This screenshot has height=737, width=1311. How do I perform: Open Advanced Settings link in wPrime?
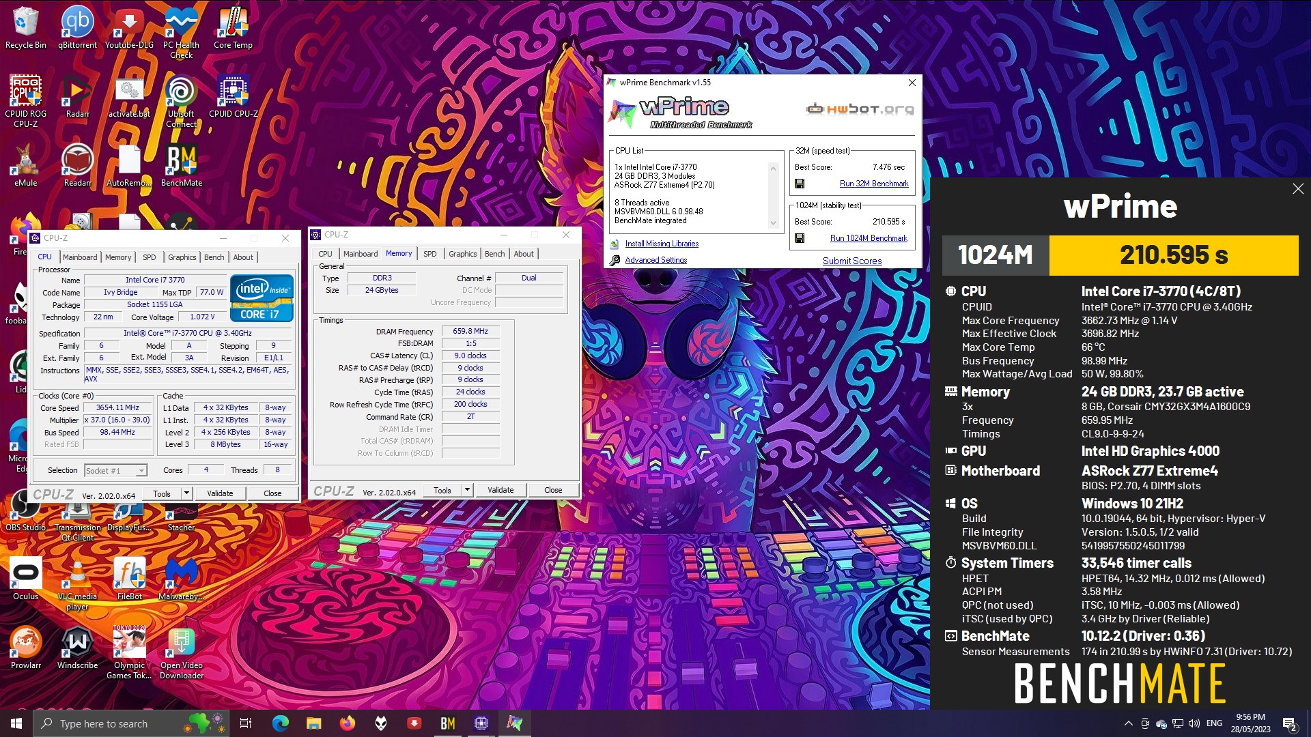[655, 260]
